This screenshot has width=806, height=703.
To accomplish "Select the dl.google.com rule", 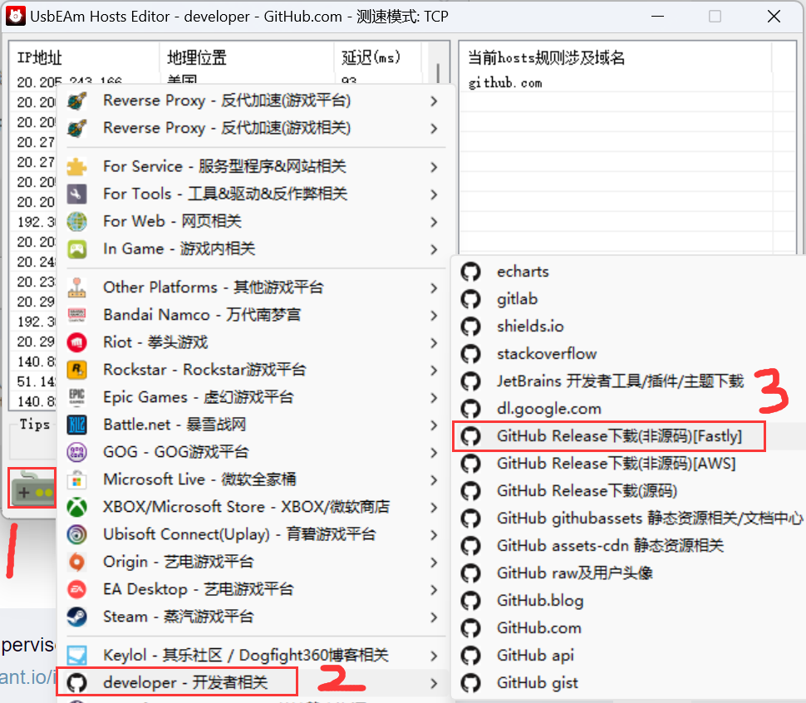I will click(629, 409).
